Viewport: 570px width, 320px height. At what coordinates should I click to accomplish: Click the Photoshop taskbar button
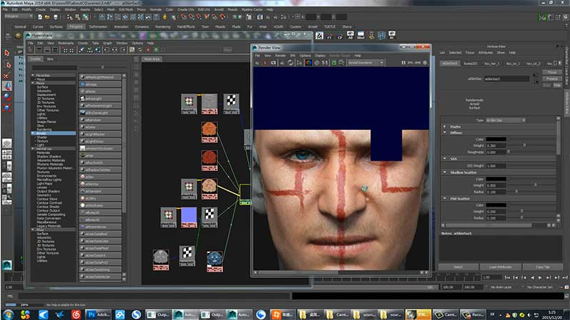point(98,314)
